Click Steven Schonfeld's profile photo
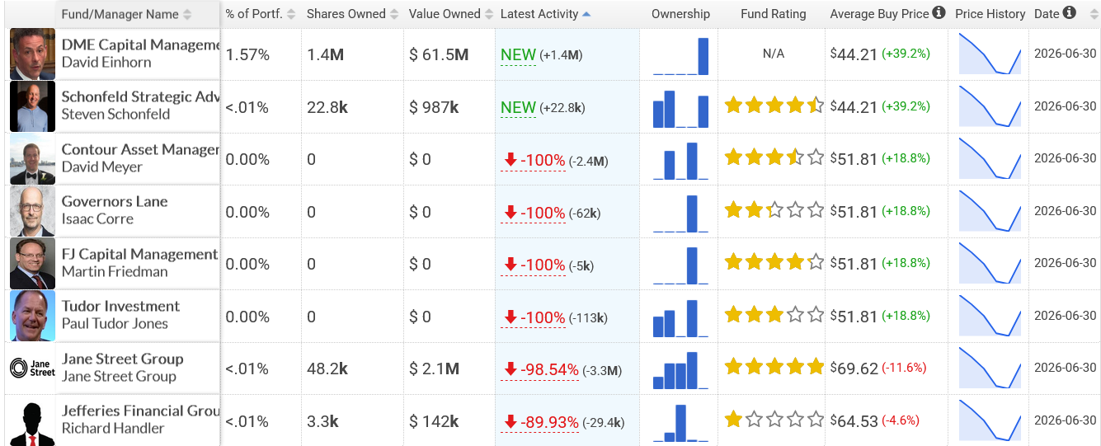This screenshot has height=446, width=1101. [x=32, y=106]
